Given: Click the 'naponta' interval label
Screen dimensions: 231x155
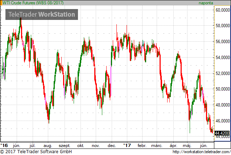Looking at the screenshot, I should click(206, 3).
